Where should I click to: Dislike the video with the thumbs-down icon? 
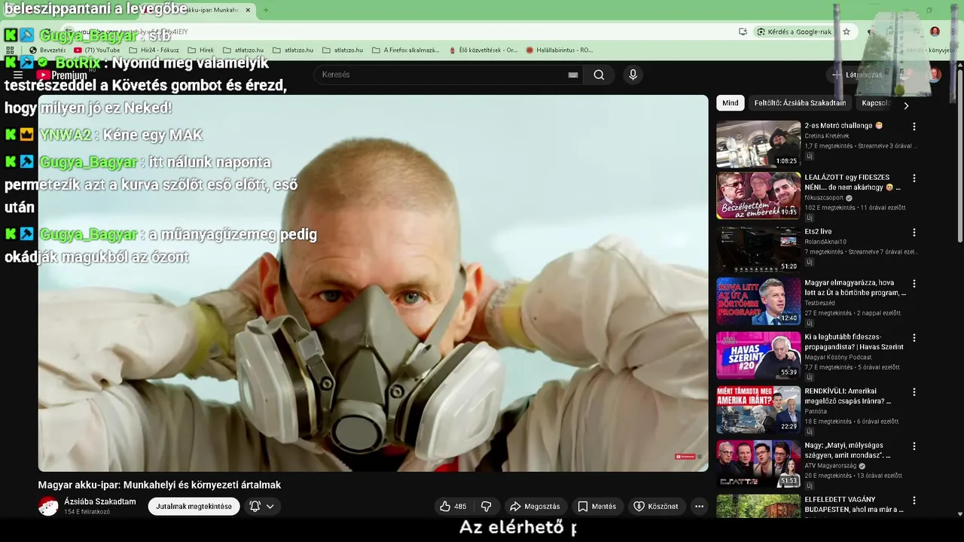487,507
